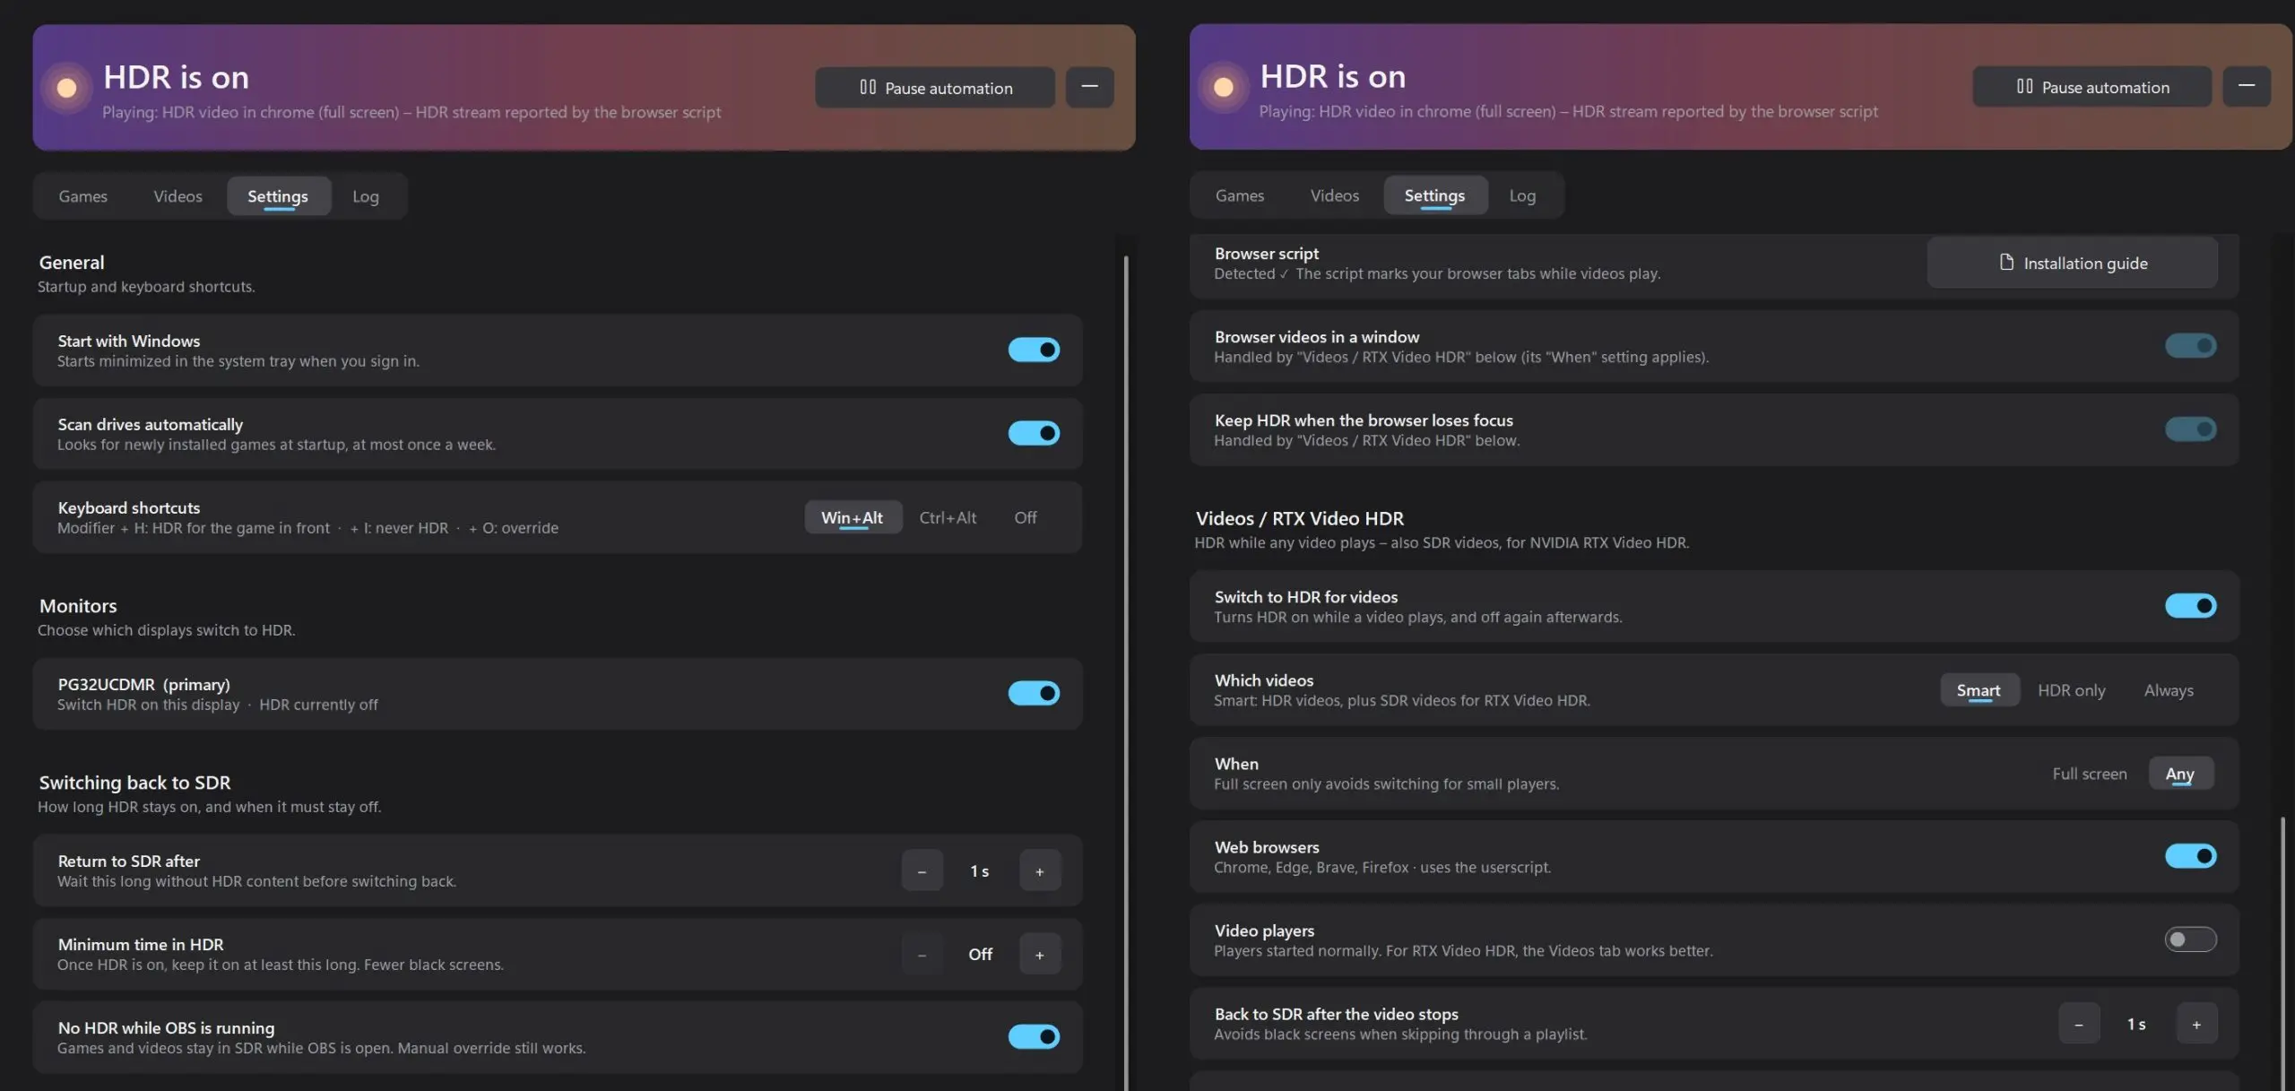Image resolution: width=2295 pixels, height=1091 pixels.
Task: Set When option to Any
Action: point(2179,774)
